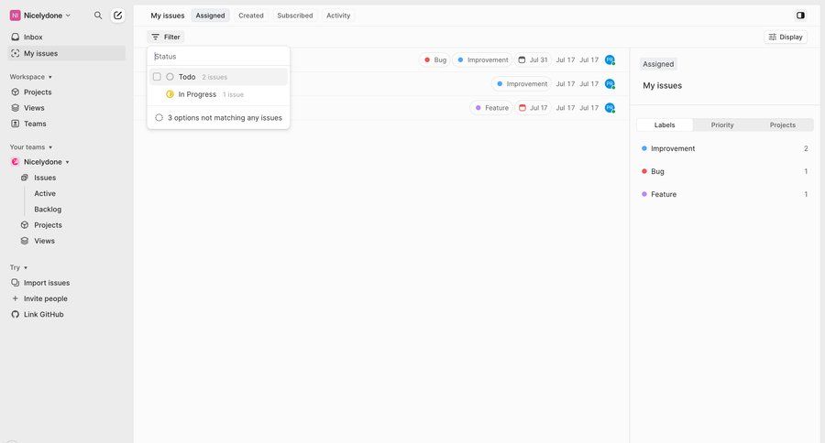Open the search icon in sidebar header
The height and width of the screenshot is (443, 825).
pos(98,16)
